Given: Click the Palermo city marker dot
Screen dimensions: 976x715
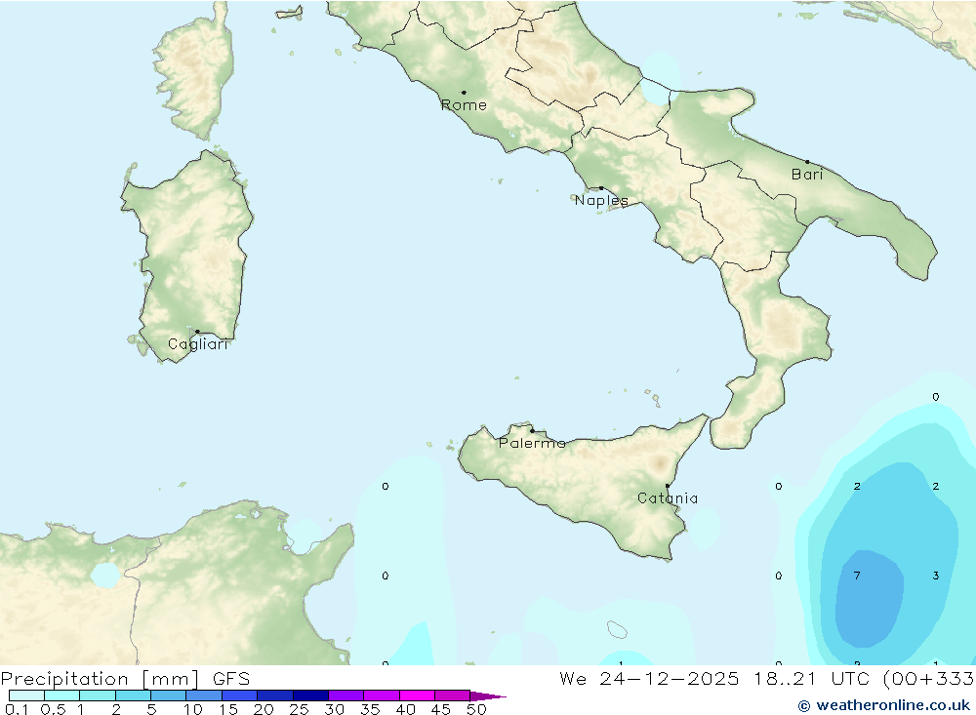Looking at the screenshot, I should point(532,430).
